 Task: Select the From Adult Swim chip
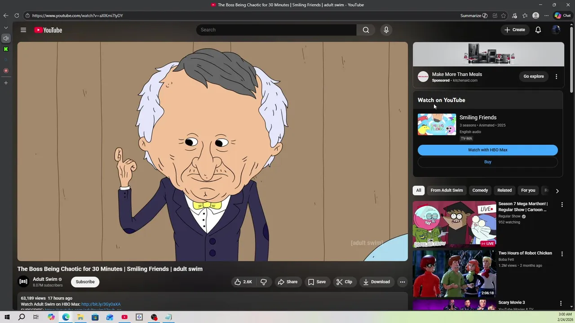[x=447, y=190]
